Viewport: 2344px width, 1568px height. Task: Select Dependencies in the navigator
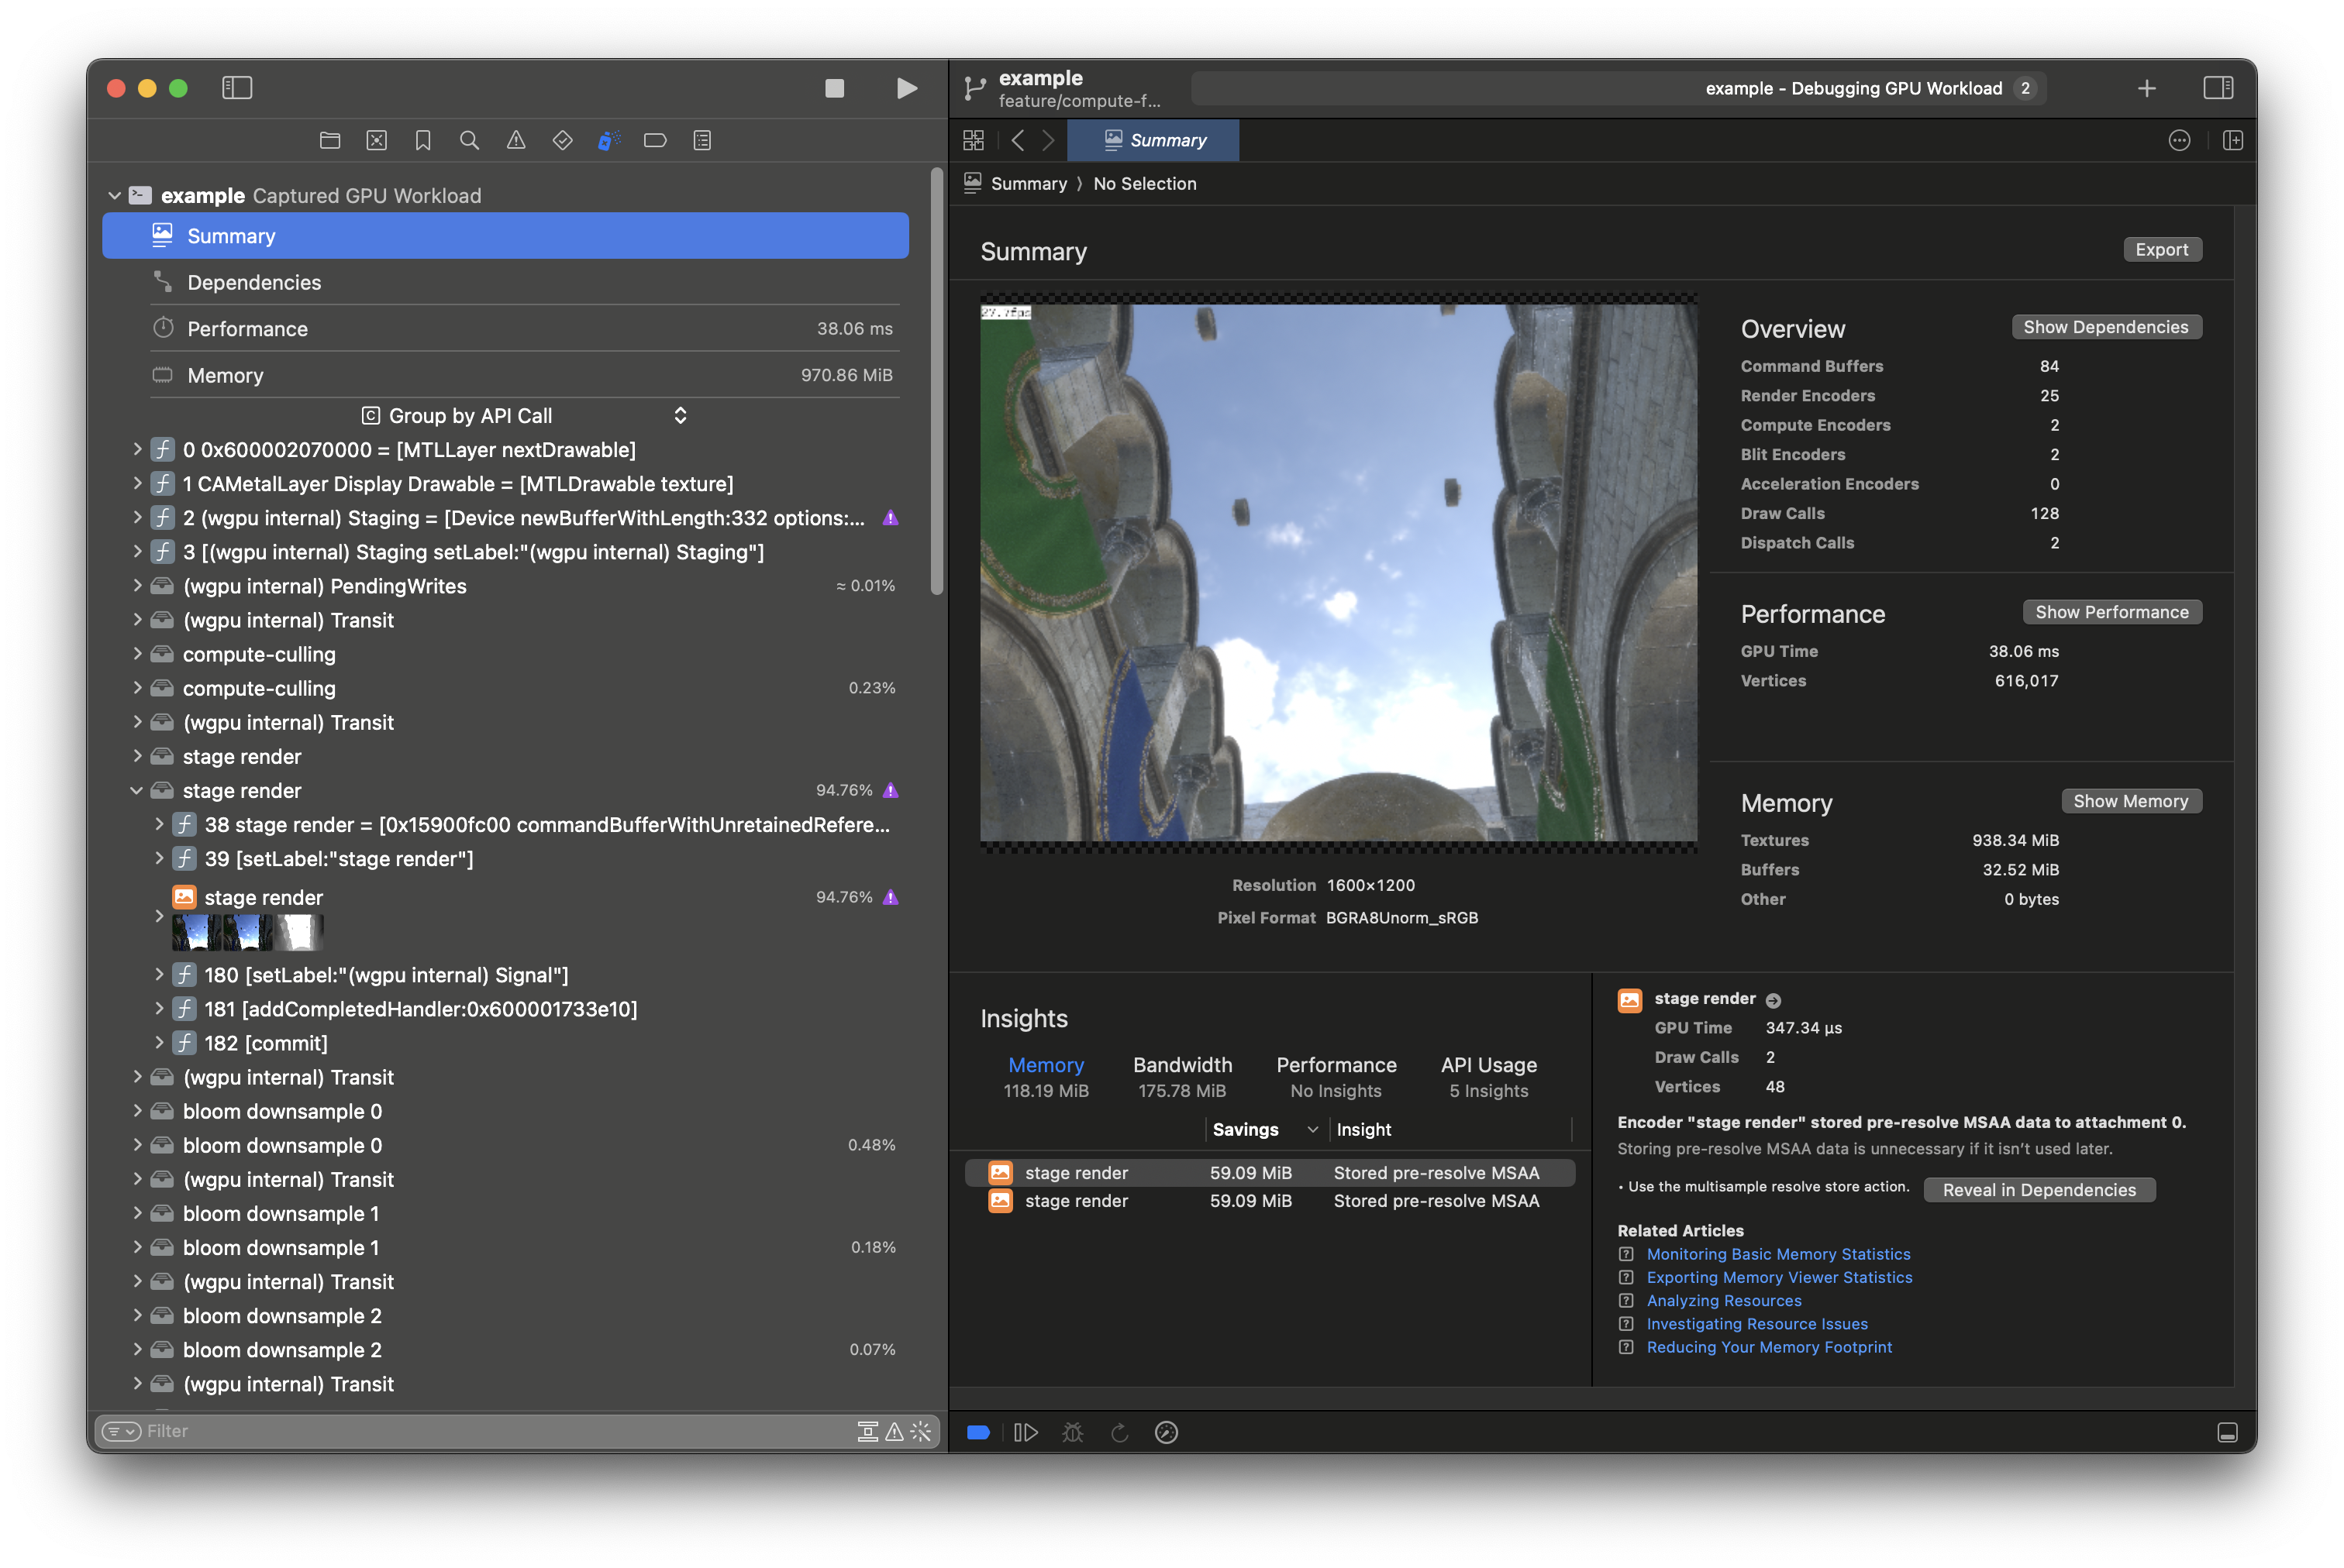click(x=505, y=282)
